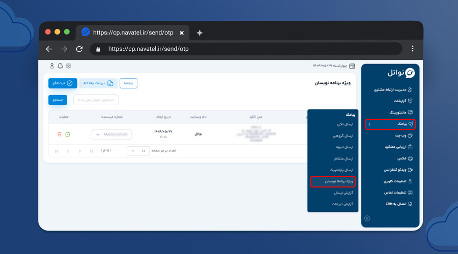Click the تاریخ ایجاد column header
458x254 pixels.
pos(163,117)
